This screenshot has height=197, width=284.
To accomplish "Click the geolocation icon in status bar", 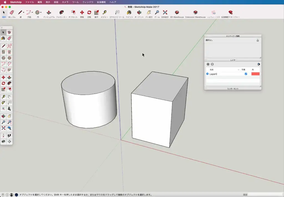I will (x=3, y=195).
